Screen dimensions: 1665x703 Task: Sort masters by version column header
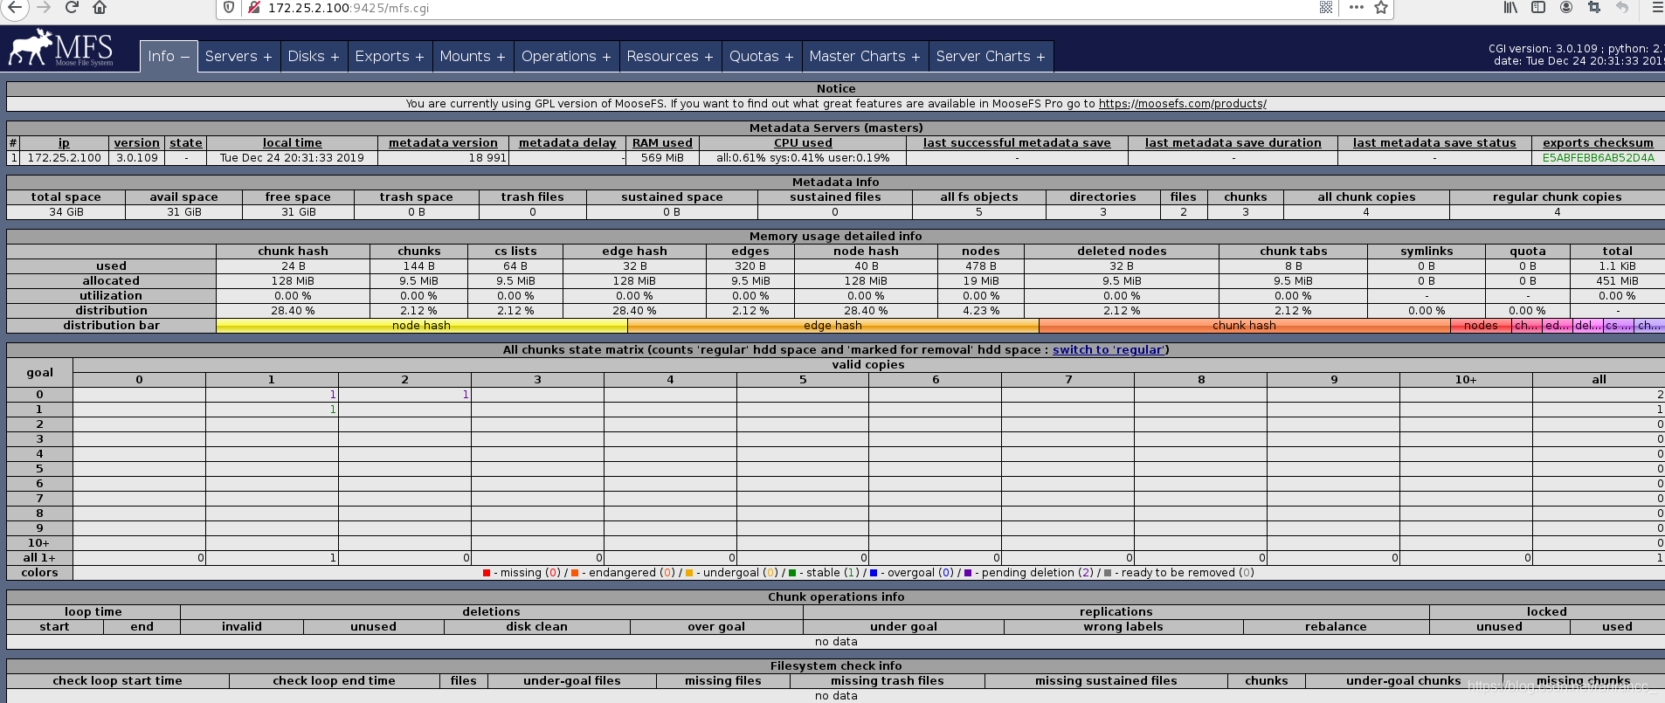tap(137, 143)
